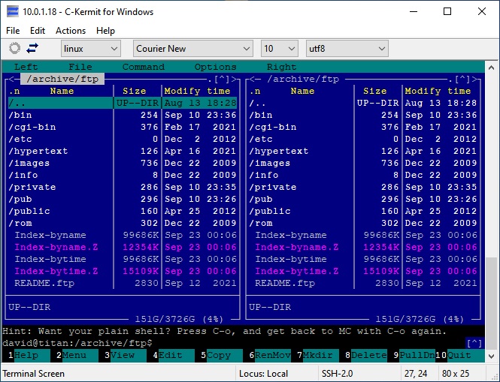This screenshot has height=382, width=500.
Task: Select README.ftp in the left panel
Action: tap(123, 284)
